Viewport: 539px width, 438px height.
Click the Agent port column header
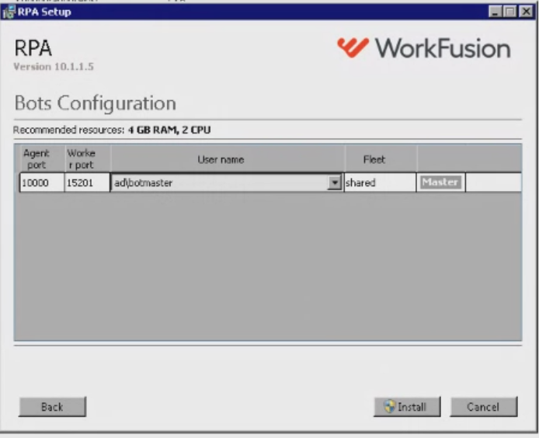coord(42,159)
